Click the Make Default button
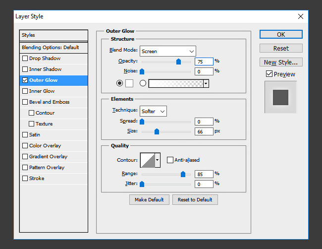 pyautogui.click(x=149, y=200)
